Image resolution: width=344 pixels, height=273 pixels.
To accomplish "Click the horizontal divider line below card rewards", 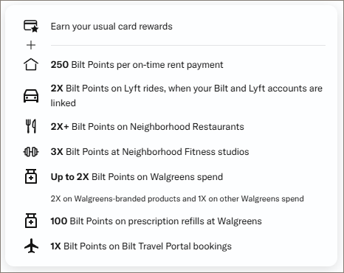I will [188, 45].
